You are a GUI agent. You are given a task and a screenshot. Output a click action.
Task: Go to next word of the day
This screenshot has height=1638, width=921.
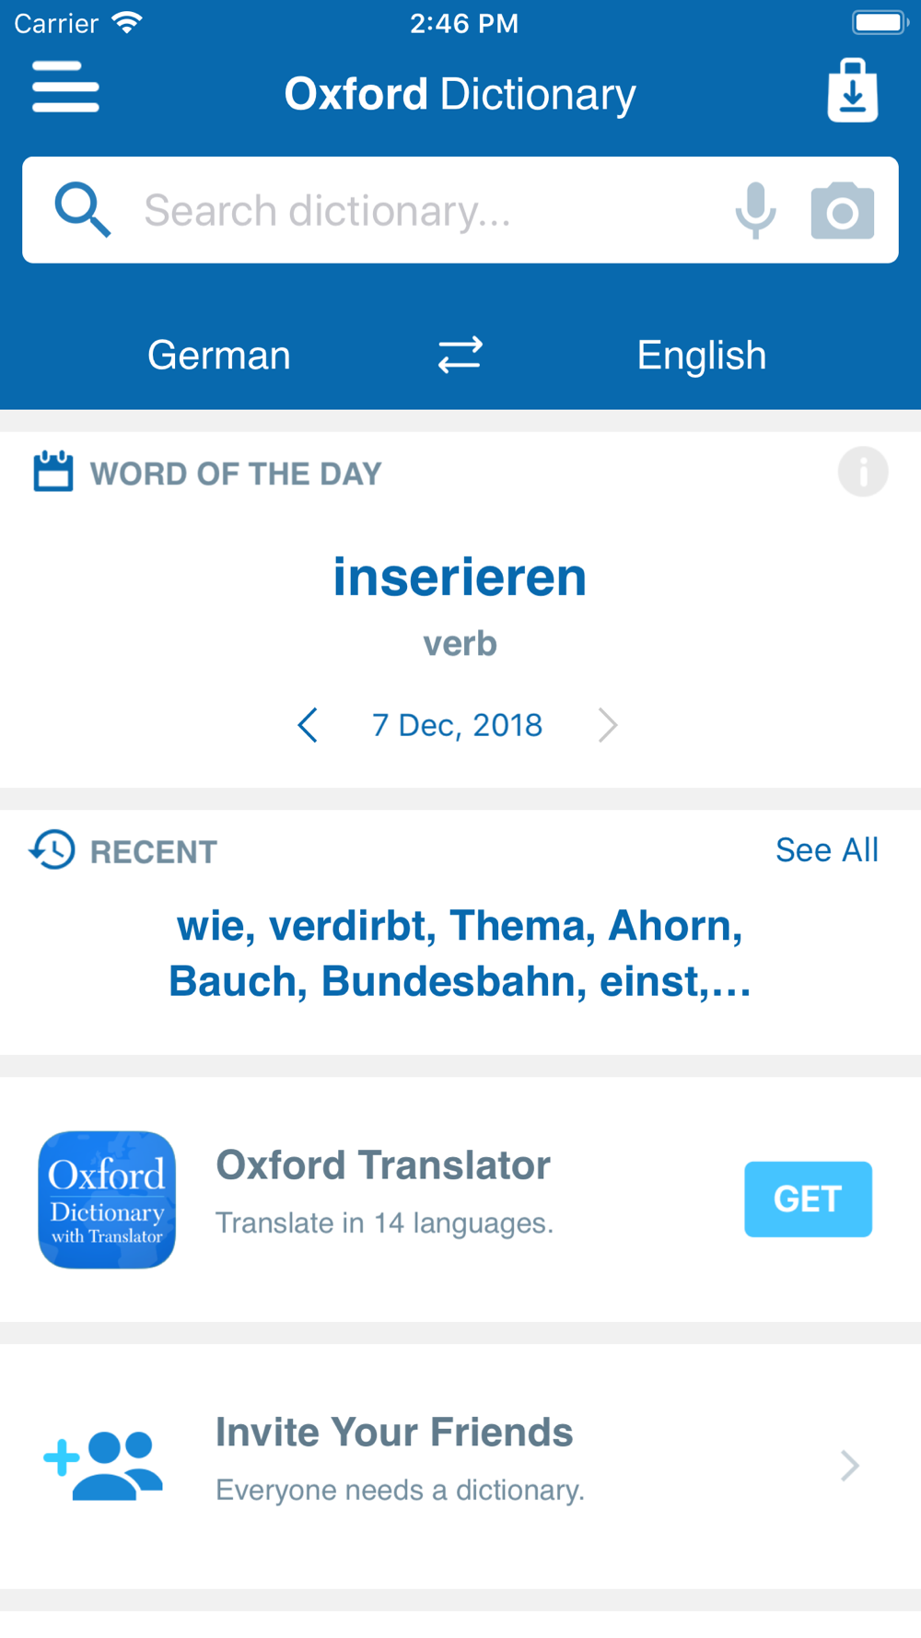pos(608,725)
